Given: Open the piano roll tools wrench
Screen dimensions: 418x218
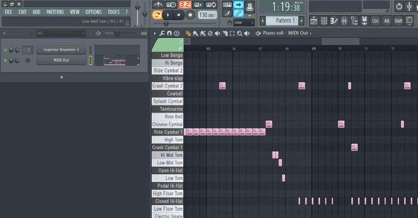Looking at the screenshot, I should 162,33.
